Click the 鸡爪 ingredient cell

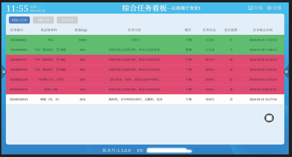51,40
